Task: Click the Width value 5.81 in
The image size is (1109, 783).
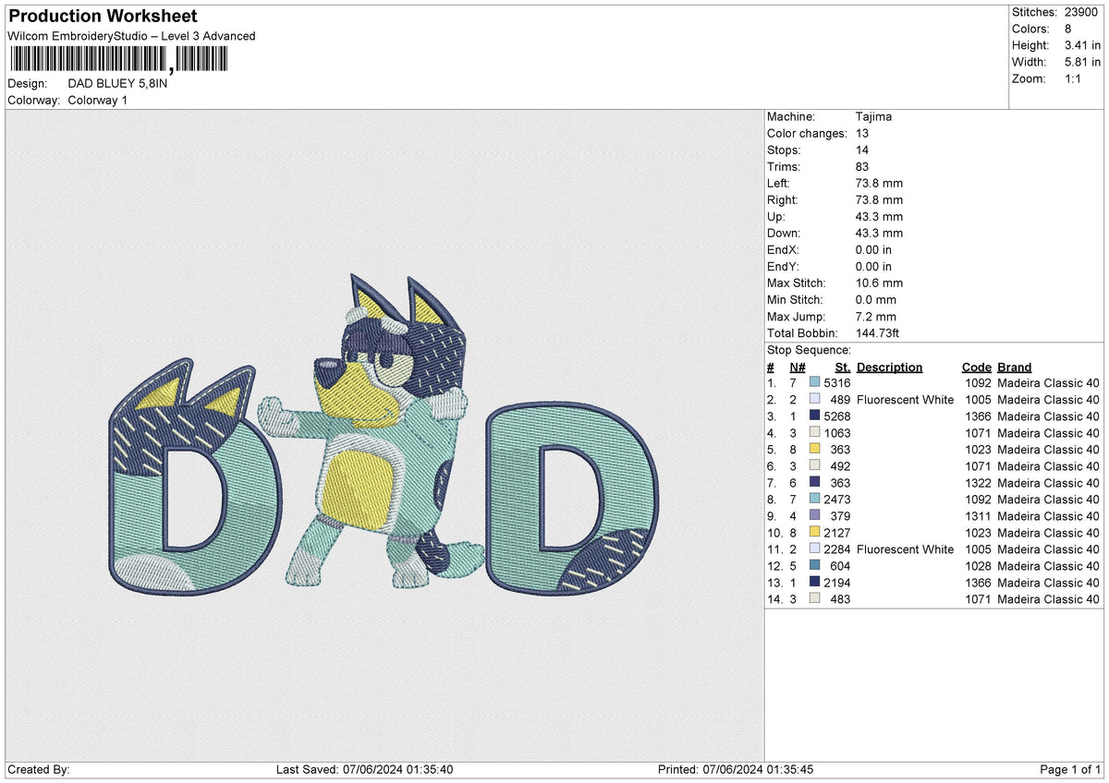Action: 1082,62
